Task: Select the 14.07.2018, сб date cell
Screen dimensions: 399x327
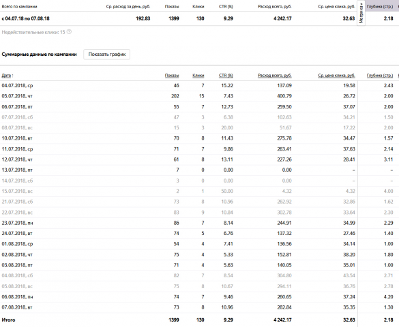Action: [17, 181]
